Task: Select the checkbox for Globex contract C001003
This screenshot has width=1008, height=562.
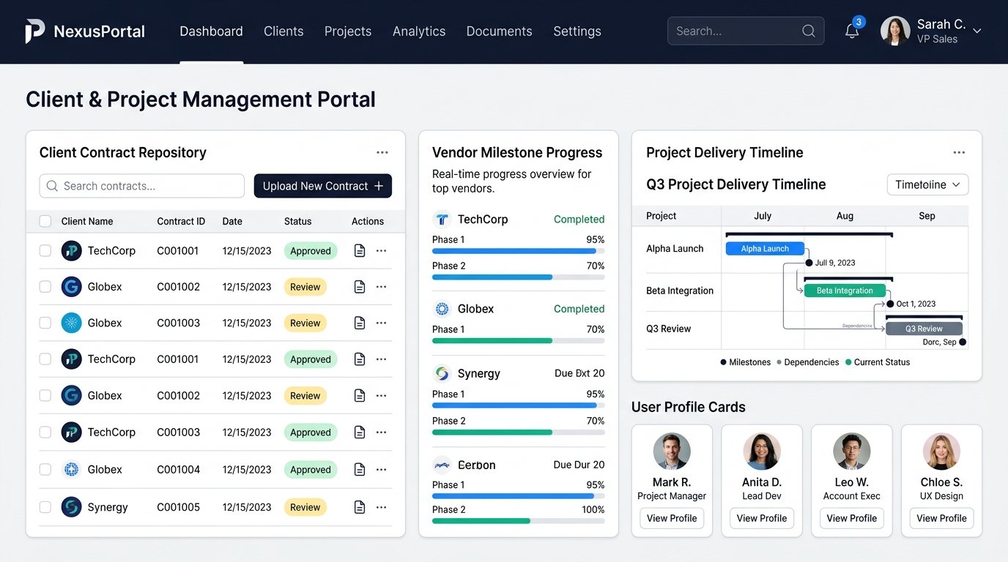Action: point(45,323)
